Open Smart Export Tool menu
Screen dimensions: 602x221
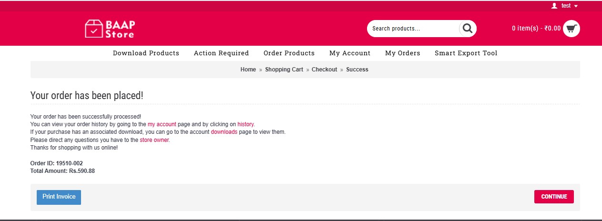(466, 53)
